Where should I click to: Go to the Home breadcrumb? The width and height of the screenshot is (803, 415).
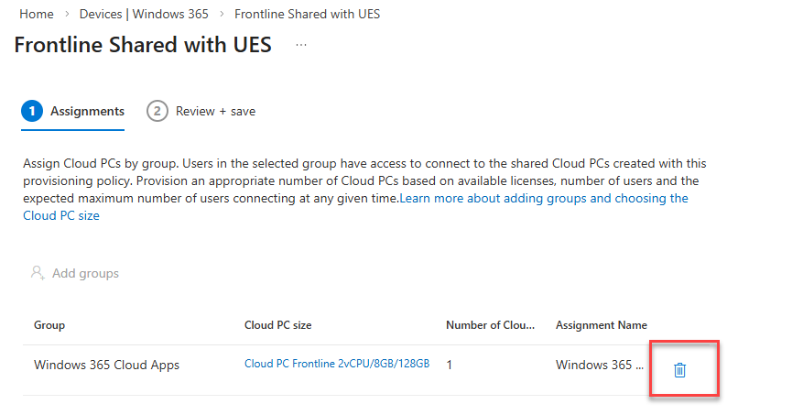[x=36, y=14]
